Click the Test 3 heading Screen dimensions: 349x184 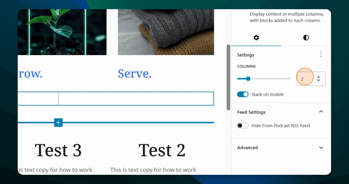58,150
